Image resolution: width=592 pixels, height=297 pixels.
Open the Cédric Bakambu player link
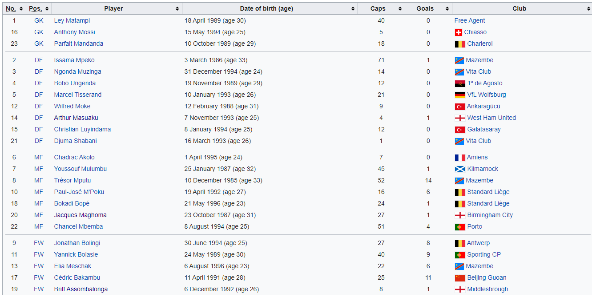pyautogui.click(x=77, y=278)
